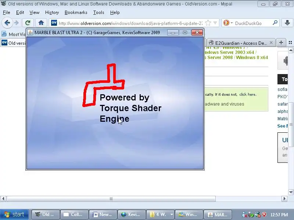Screen dimensions: 294x220
Task: Open the address bar history dropdown arrow
Action: coord(215,23)
